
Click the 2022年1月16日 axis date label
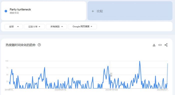[x=111, y=90]
